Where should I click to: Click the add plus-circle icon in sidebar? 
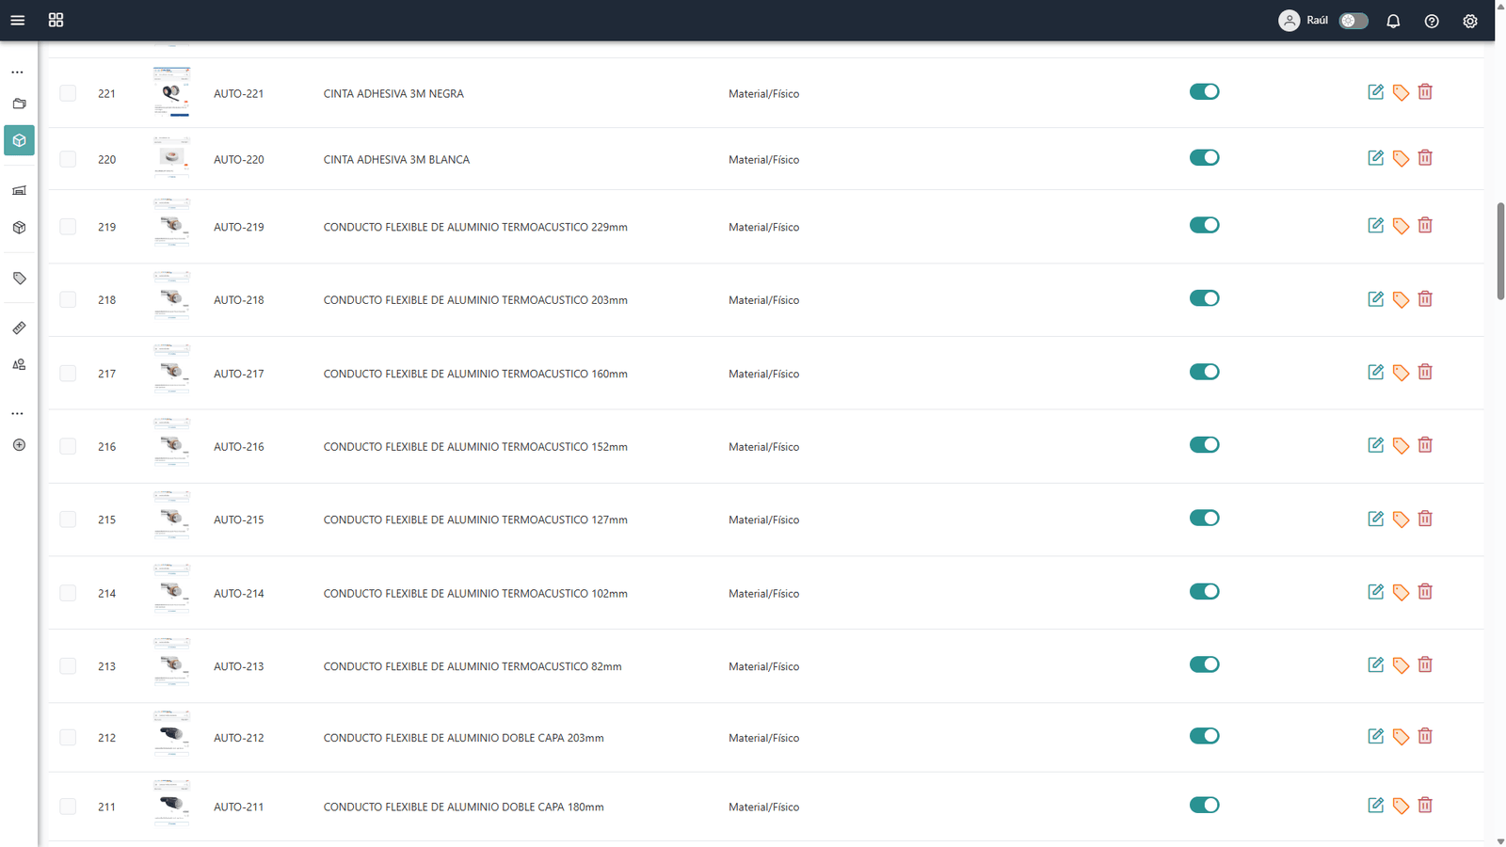tap(19, 445)
